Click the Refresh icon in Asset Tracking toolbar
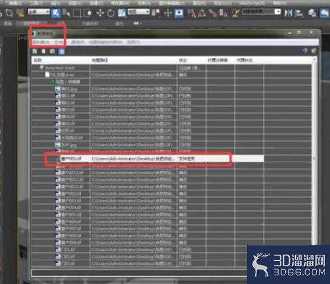Image resolution: width=330 pixels, height=284 pixels. [x=35, y=51]
